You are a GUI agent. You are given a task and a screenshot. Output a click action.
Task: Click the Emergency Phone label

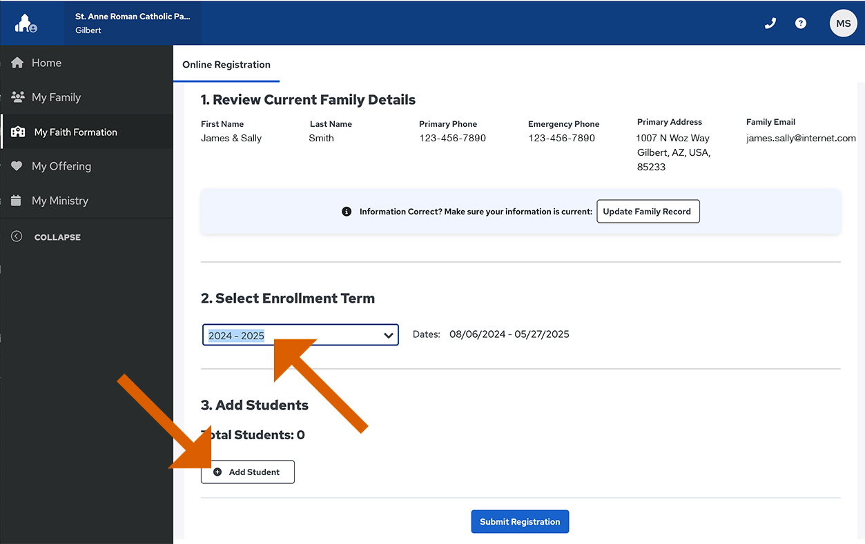pyautogui.click(x=563, y=124)
